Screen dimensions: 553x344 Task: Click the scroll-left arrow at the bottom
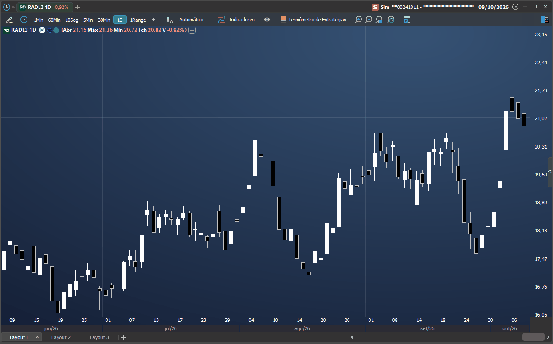352,337
